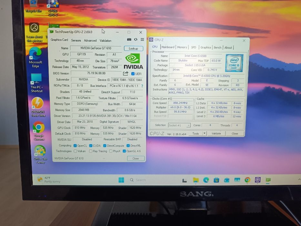Screen dimensions: 301x226
Task: Toggle the CUDA checkbox
Action: click(91, 146)
